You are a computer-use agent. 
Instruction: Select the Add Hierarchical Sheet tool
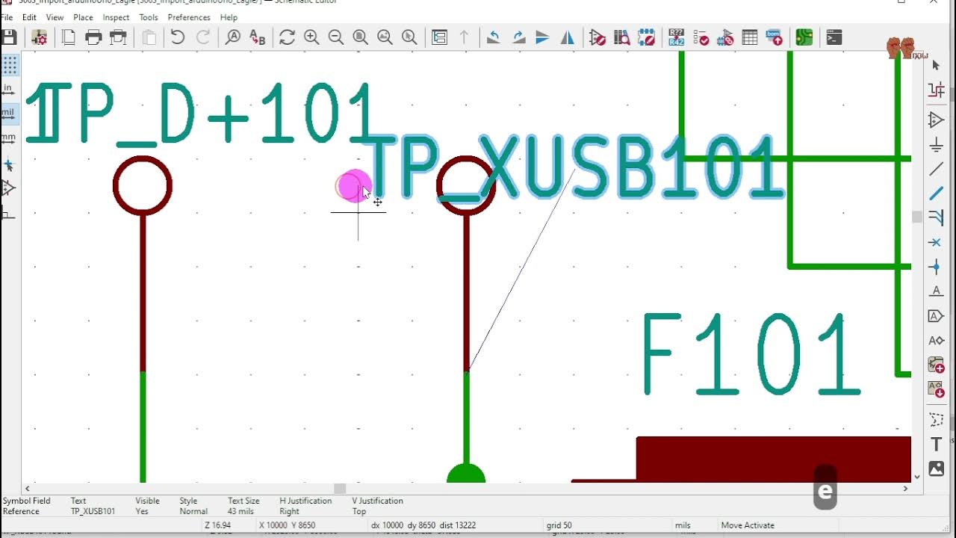(936, 365)
